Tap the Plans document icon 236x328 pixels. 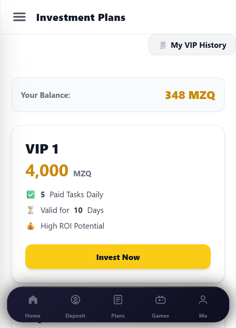(x=118, y=300)
